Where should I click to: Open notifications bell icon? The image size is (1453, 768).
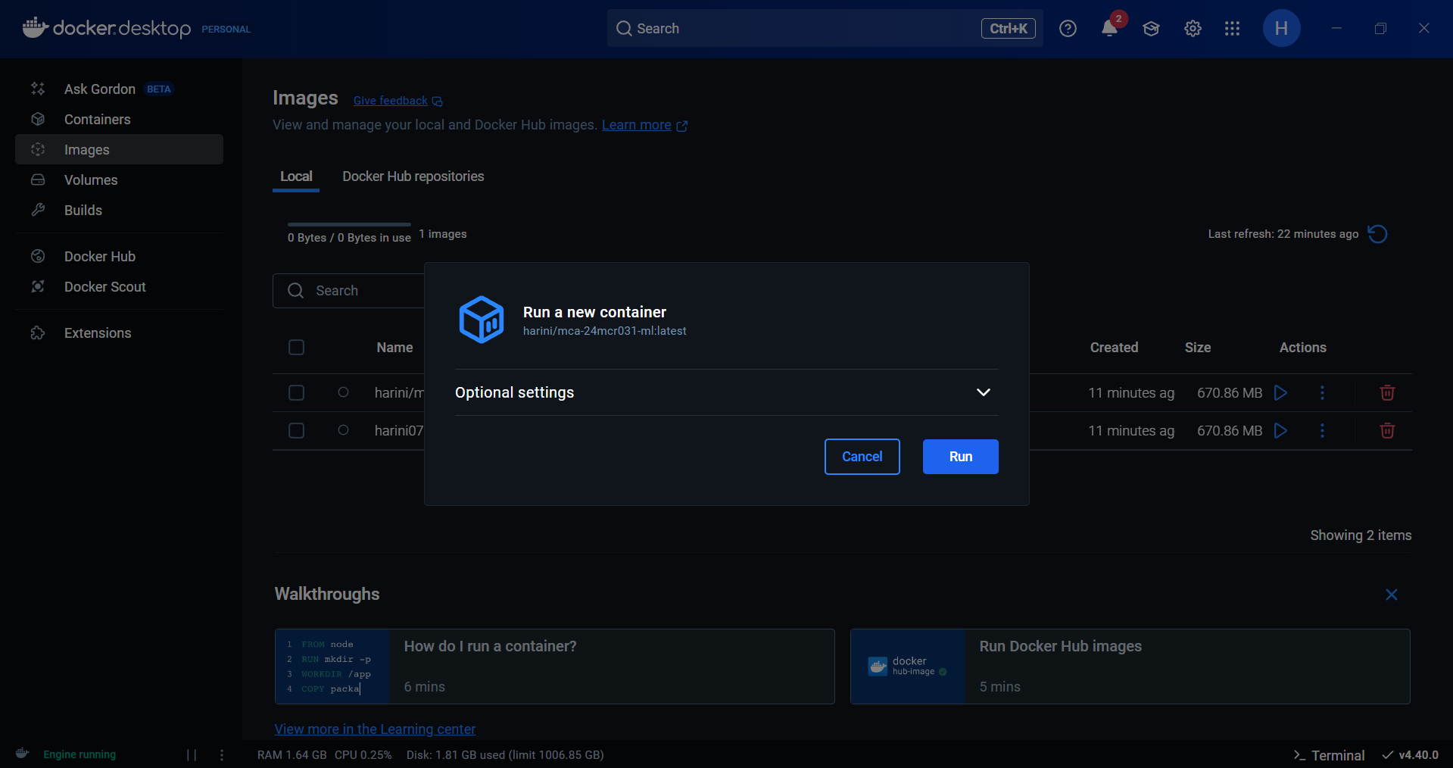[1109, 29]
